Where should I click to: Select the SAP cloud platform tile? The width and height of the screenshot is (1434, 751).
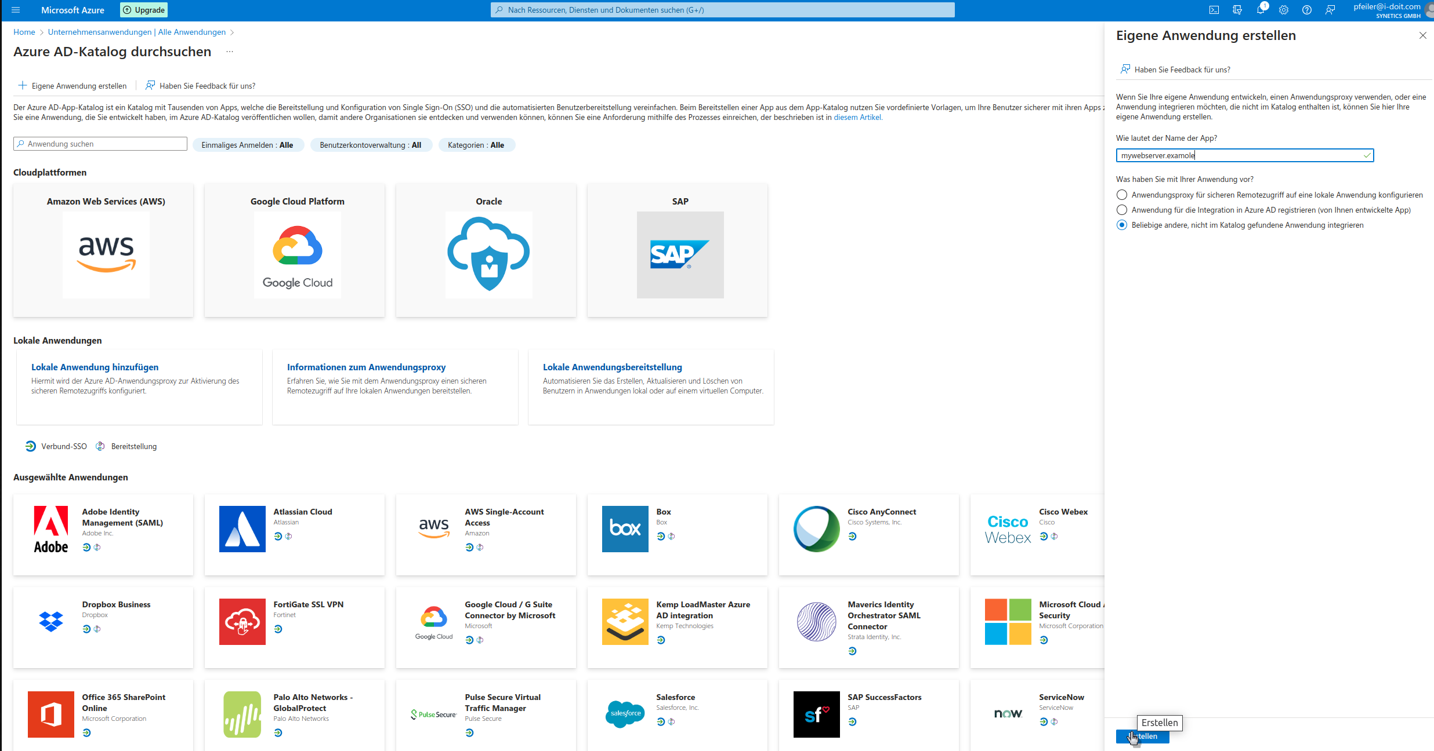678,250
